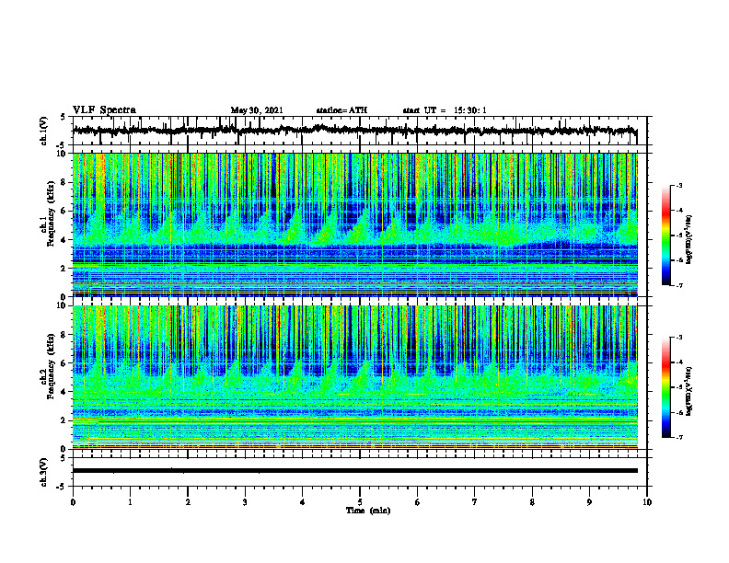
Task: Click the 4 minute tick label
Action: 303,502
